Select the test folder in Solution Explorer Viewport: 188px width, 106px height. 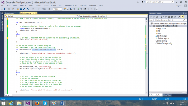pos(159,33)
